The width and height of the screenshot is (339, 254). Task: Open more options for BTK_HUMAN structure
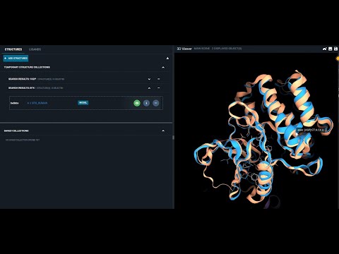click(156, 103)
